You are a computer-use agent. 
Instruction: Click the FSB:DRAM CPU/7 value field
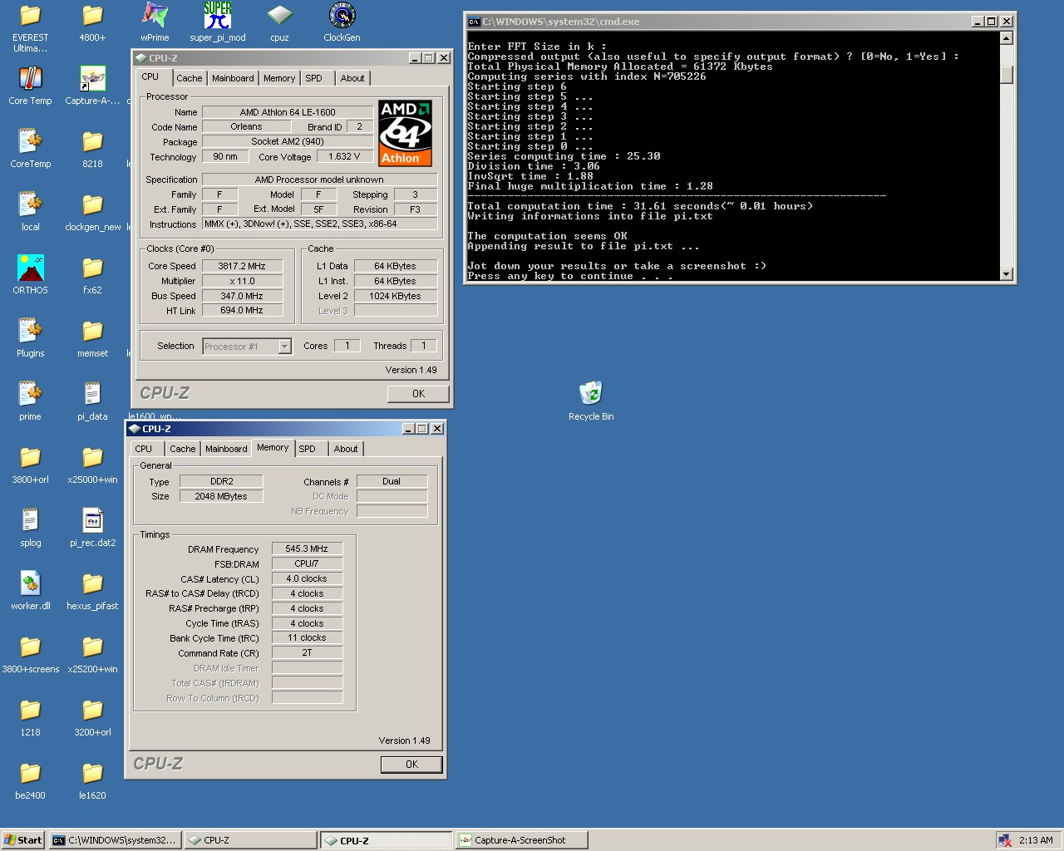pyautogui.click(x=307, y=564)
